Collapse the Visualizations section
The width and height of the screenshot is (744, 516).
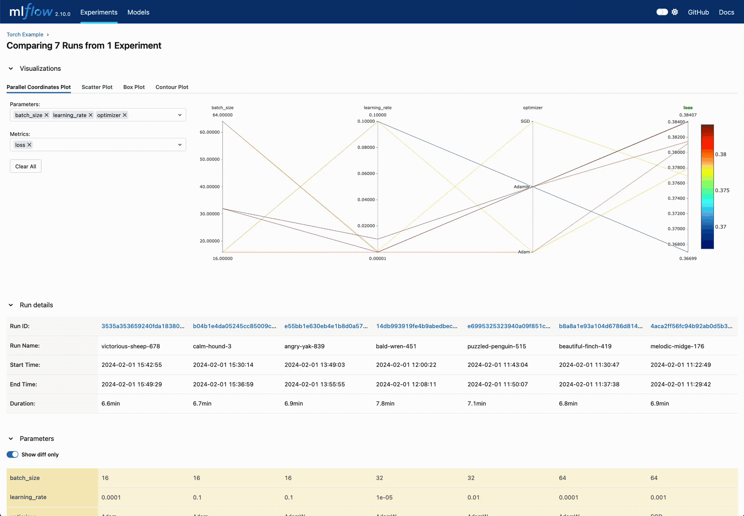click(x=11, y=68)
